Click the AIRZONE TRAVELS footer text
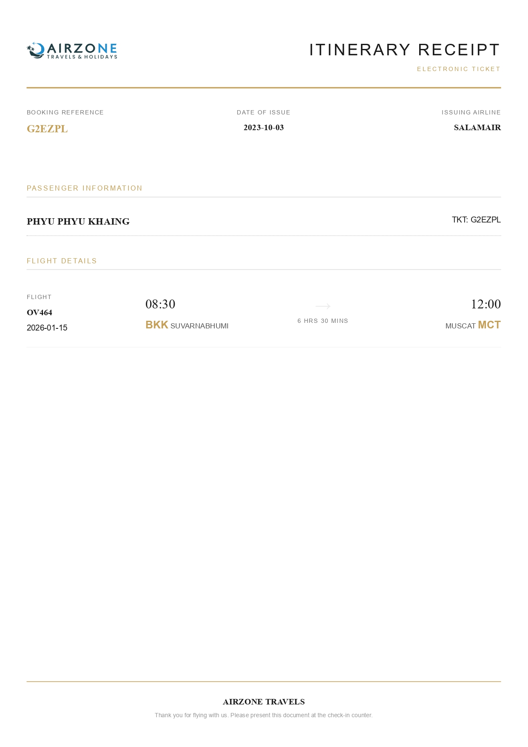The image size is (528, 747). pyautogui.click(x=264, y=702)
